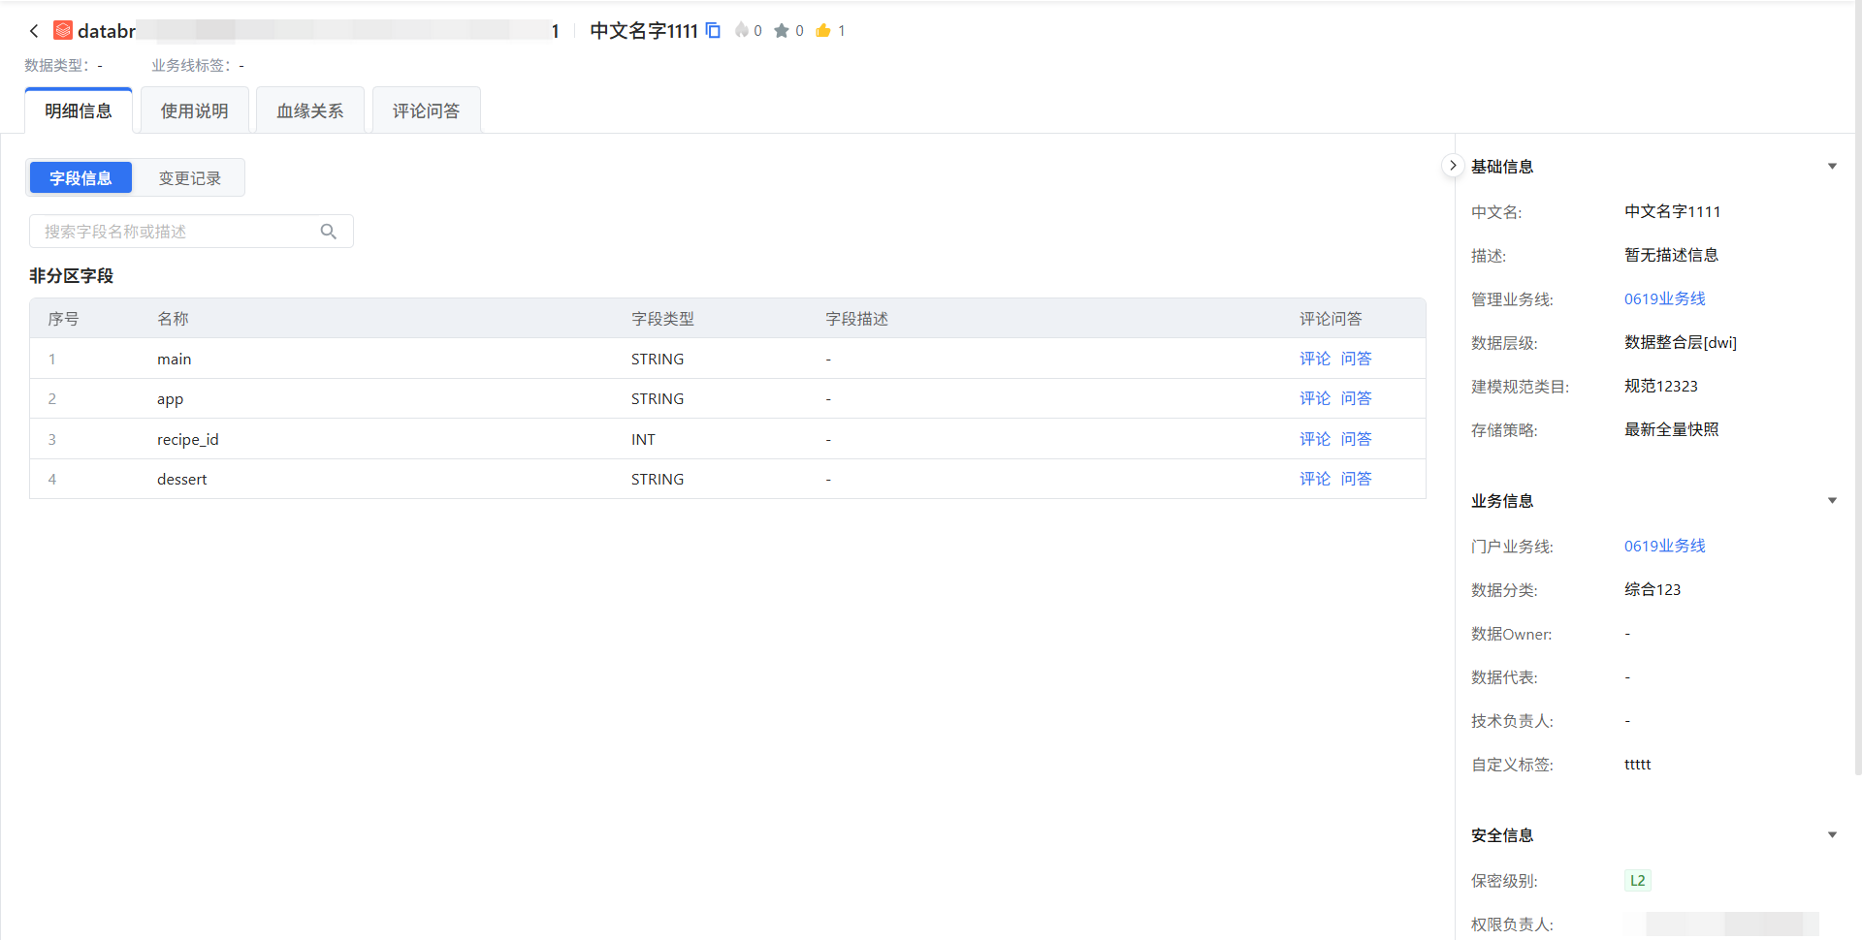The image size is (1862, 940).
Task: Copy the table name 中文名字1111
Action: point(713,30)
